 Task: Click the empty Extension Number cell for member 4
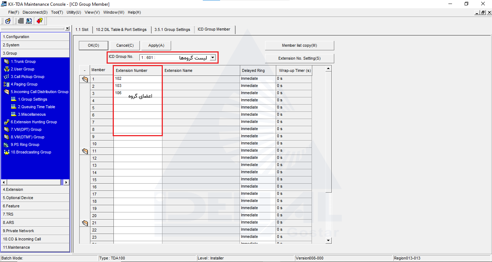138,101
